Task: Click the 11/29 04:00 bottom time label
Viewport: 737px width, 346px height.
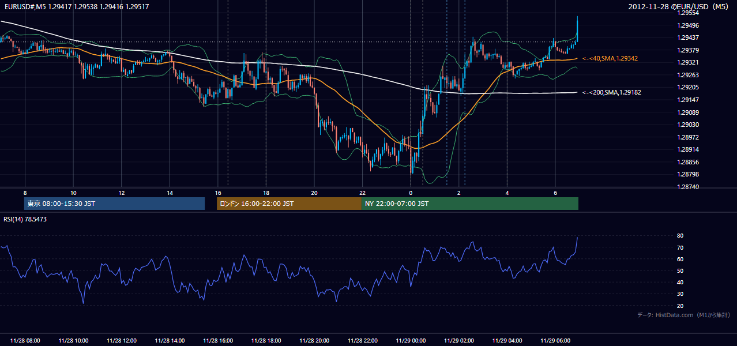Action: click(x=507, y=341)
